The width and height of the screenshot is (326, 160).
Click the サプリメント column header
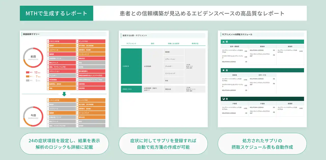point(131,43)
